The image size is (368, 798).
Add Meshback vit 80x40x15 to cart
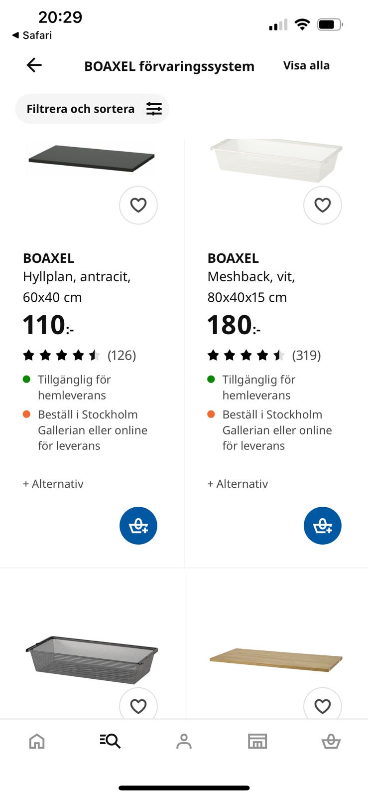[323, 526]
